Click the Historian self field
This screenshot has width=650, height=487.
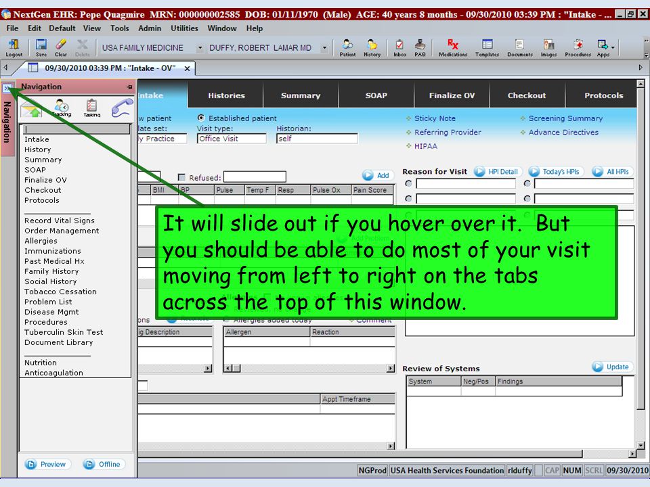click(x=317, y=139)
